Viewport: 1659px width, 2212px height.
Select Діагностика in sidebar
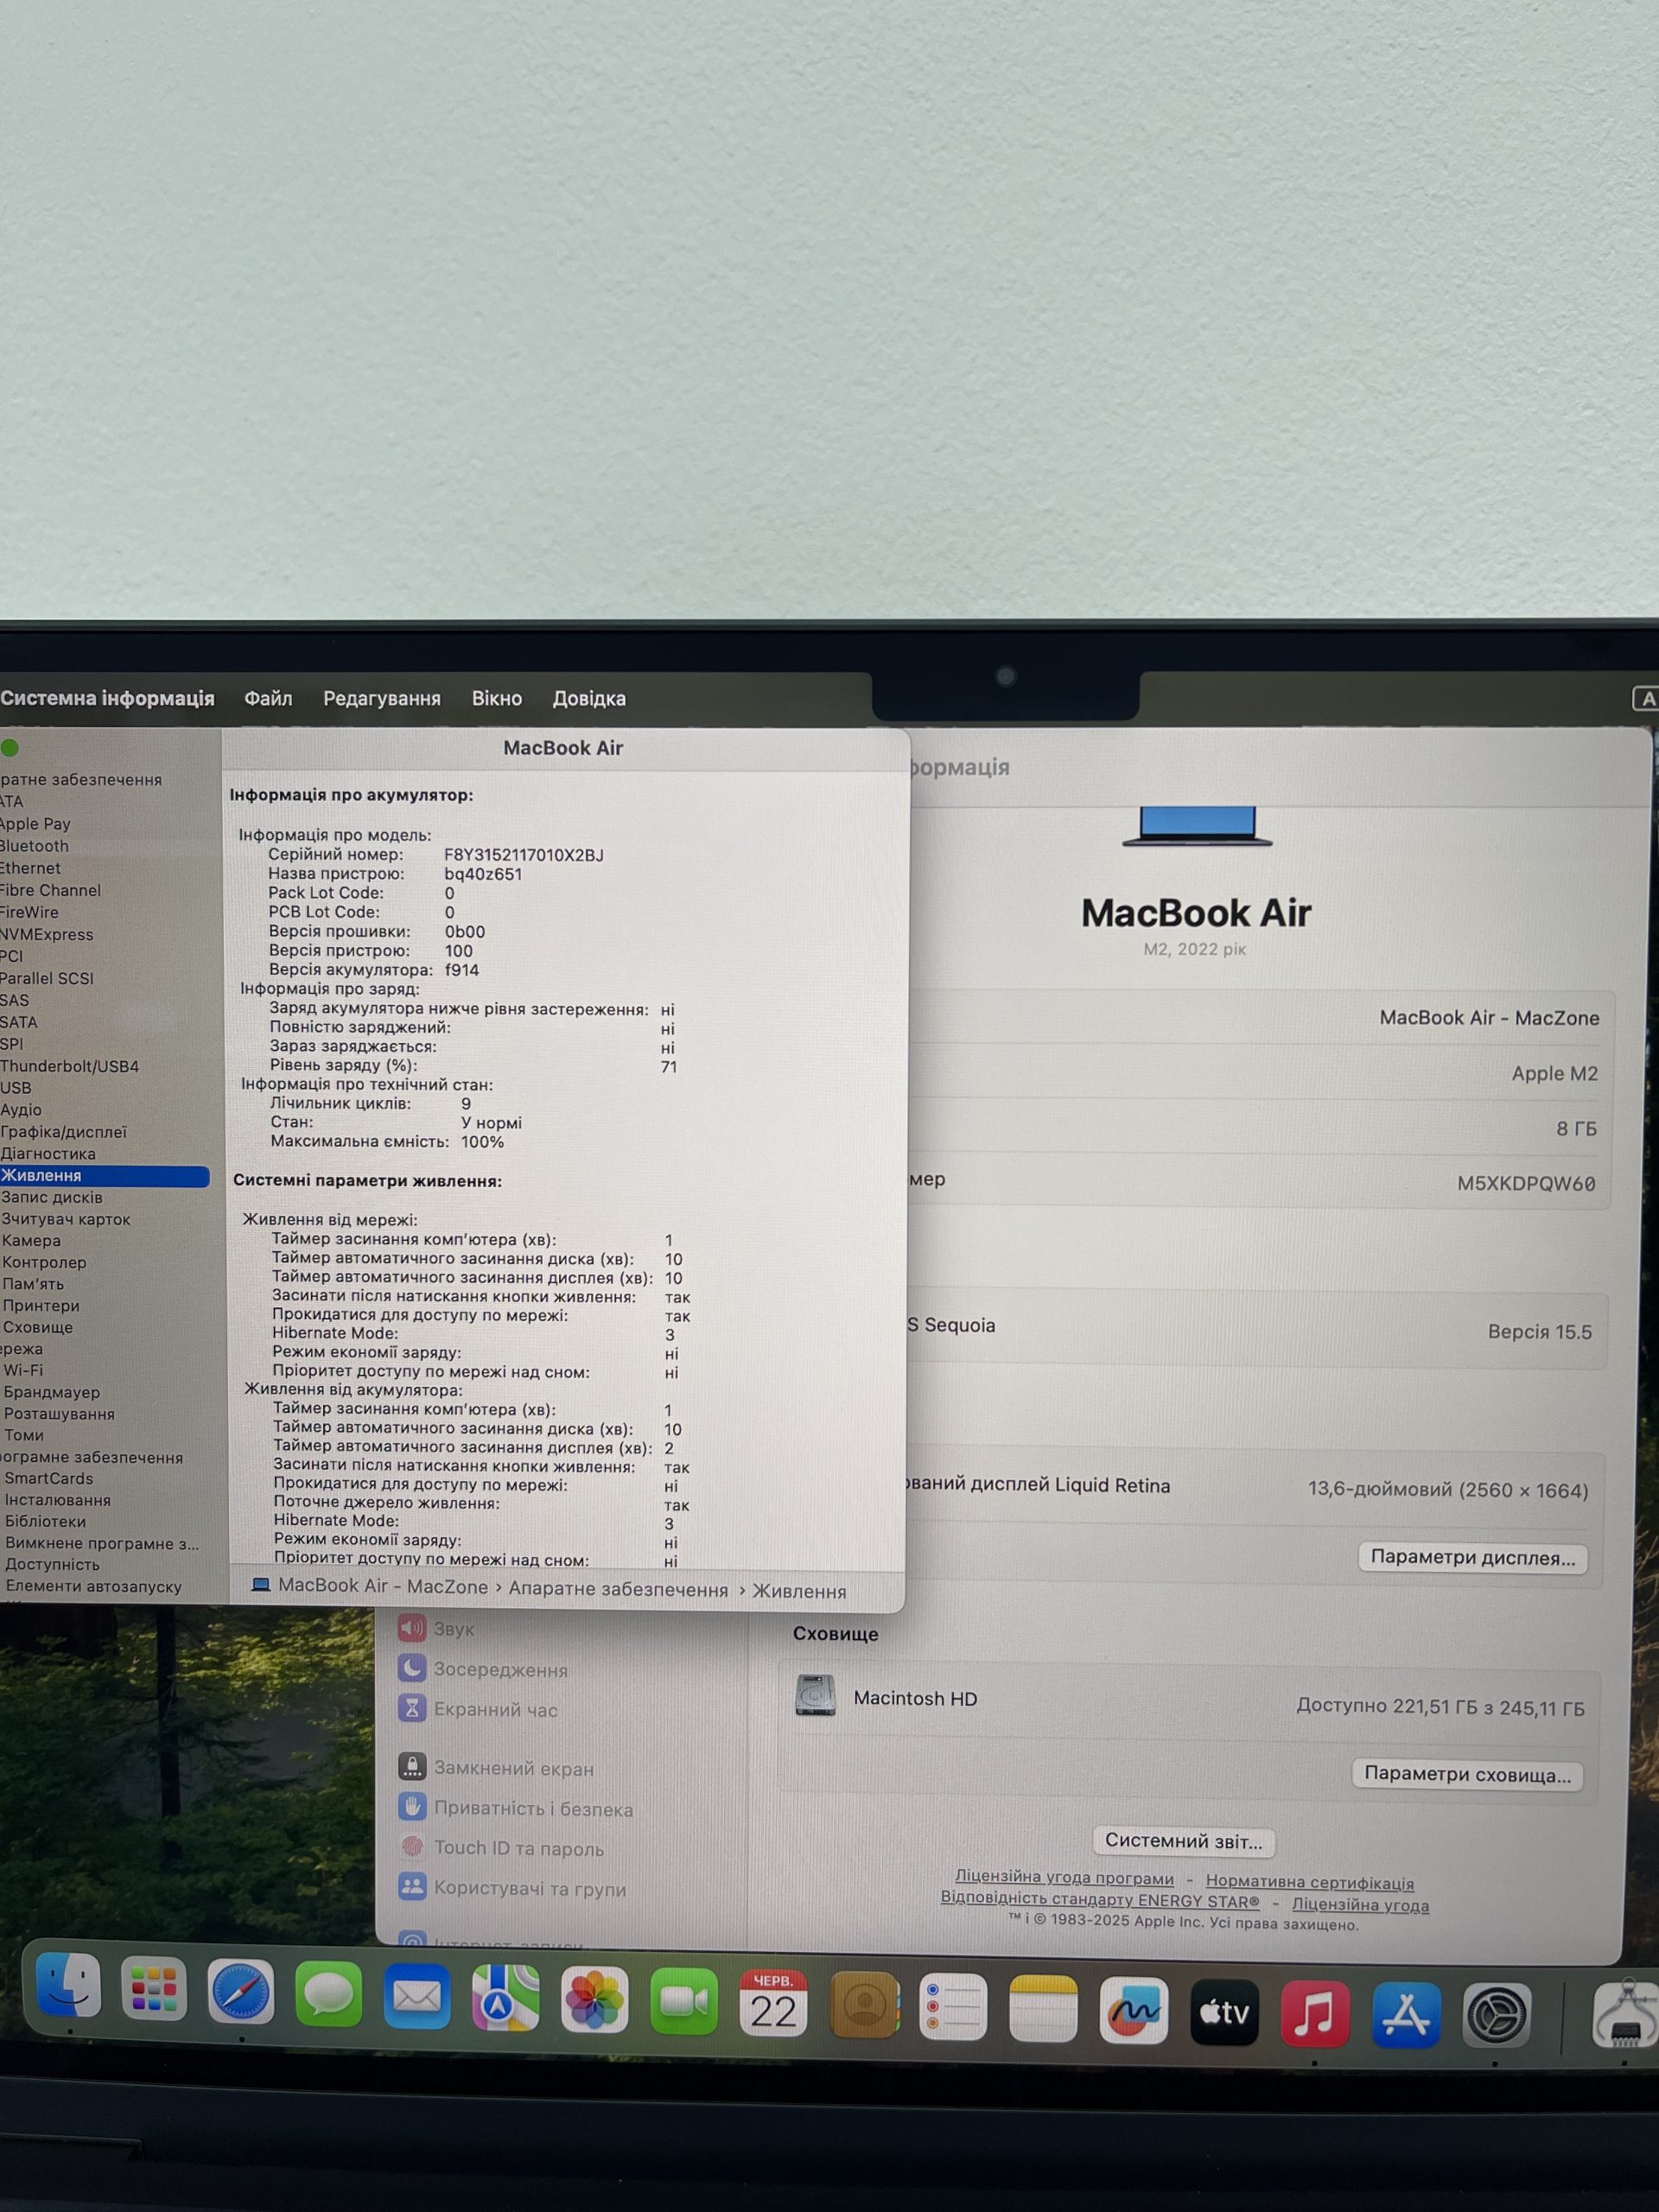point(48,1154)
